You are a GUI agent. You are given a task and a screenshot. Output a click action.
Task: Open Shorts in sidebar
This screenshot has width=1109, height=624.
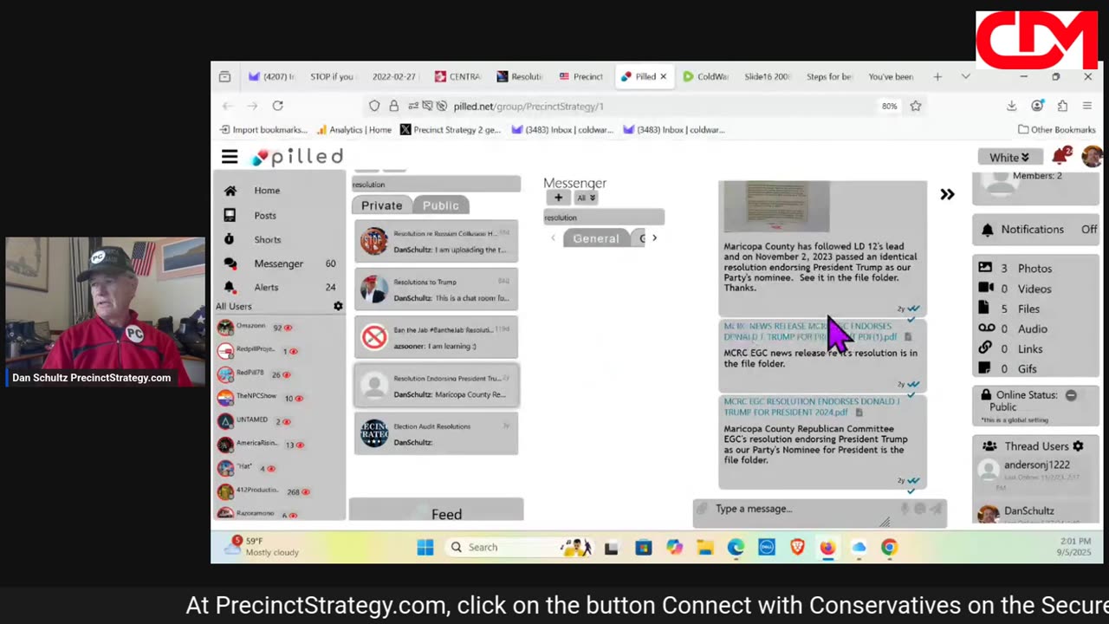(267, 240)
